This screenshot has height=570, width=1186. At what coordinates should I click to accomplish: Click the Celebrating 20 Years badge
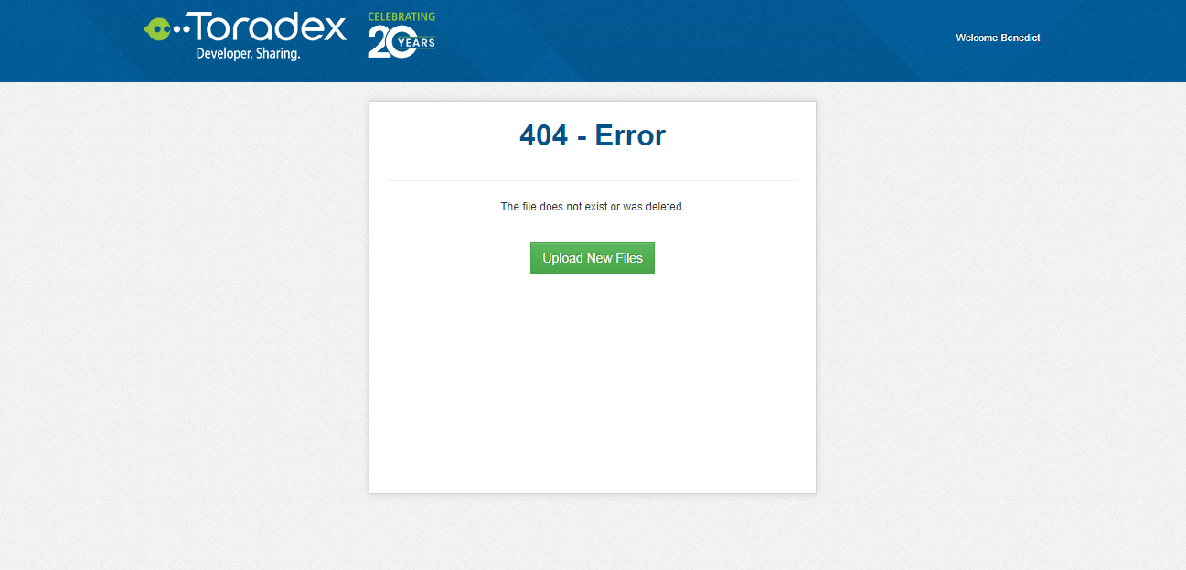click(401, 36)
